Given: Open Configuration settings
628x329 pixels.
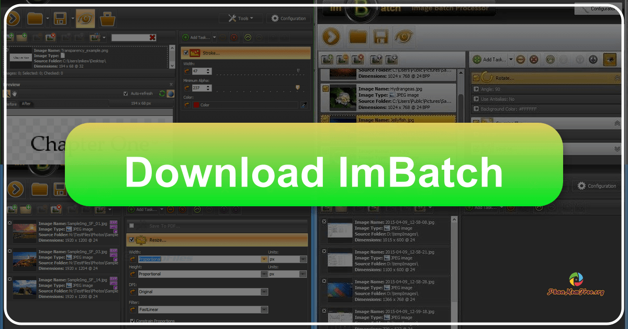Looking at the screenshot, I should (x=288, y=18).
